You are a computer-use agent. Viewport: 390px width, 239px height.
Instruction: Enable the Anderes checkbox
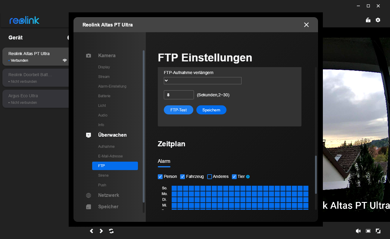tap(210, 177)
